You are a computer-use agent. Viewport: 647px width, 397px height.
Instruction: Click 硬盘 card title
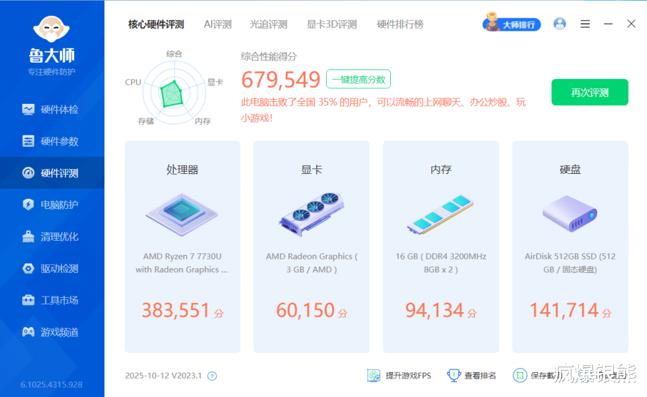[570, 170]
